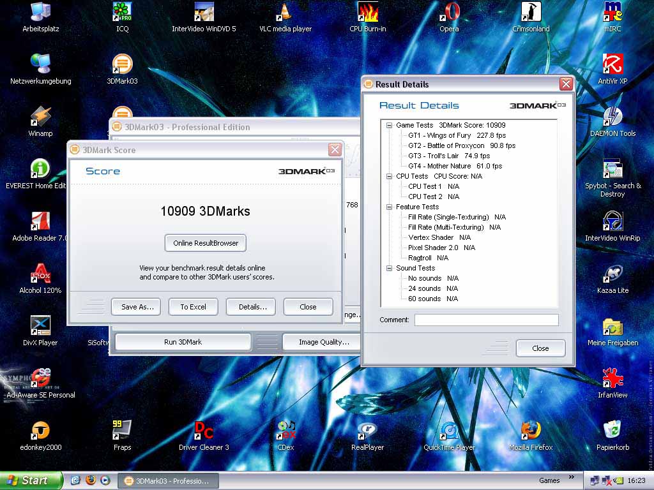Viewport: 654px width, 490px height.
Task: Open RealPlayer desktop icon
Action: (367, 436)
